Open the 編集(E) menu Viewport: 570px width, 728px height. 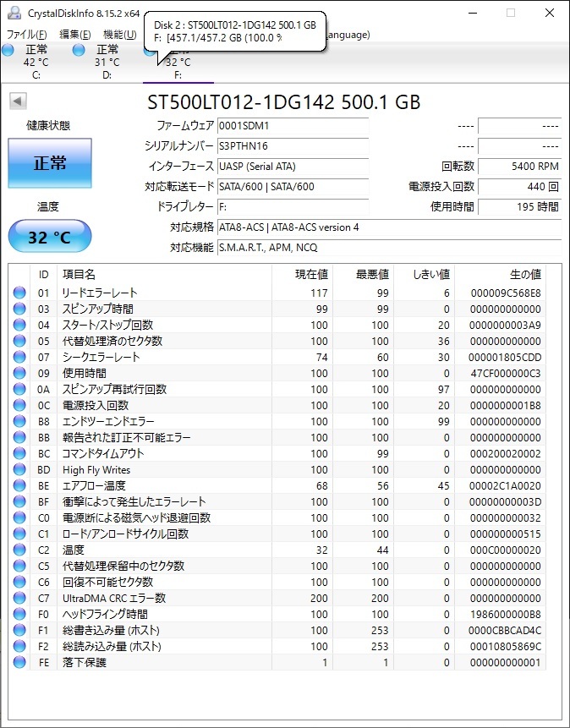coord(74,35)
